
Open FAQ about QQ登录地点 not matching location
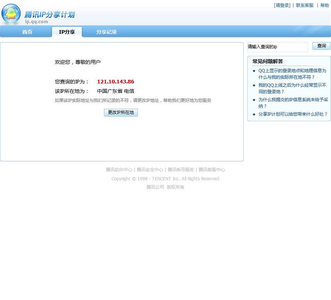(292, 74)
